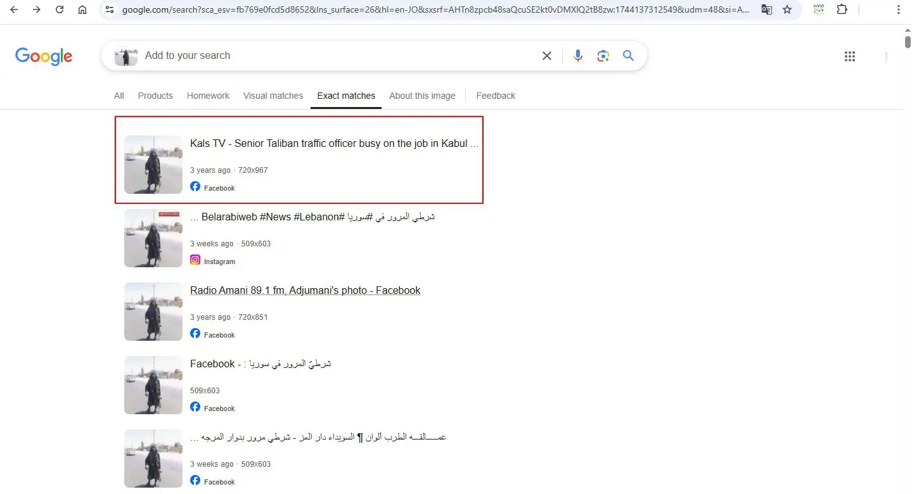Image resolution: width=912 pixels, height=494 pixels.
Task: View site information icon in address bar
Action: tap(110, 9)
